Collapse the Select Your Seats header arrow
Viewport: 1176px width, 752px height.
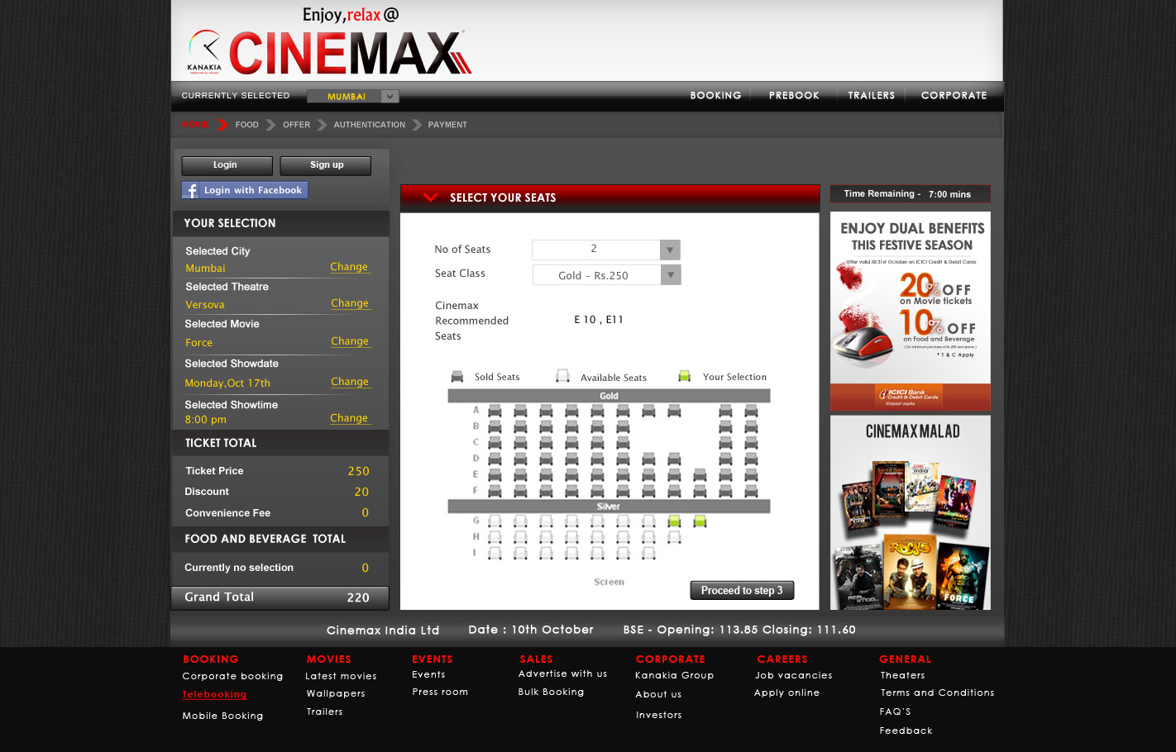430,197
